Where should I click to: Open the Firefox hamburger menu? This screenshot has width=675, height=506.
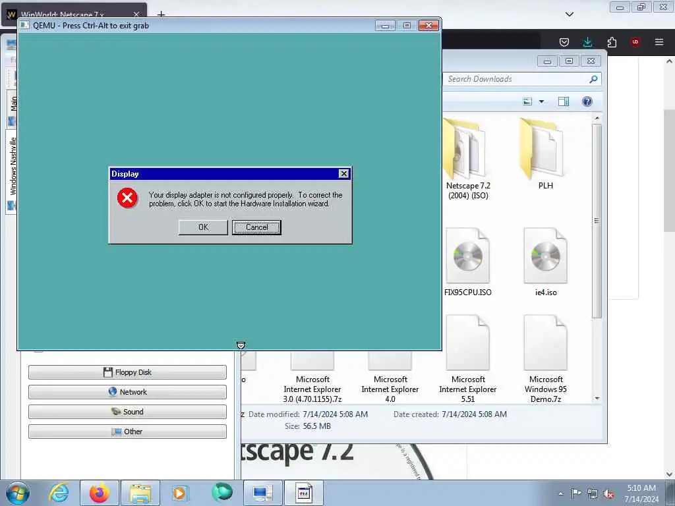coord(659,42)
